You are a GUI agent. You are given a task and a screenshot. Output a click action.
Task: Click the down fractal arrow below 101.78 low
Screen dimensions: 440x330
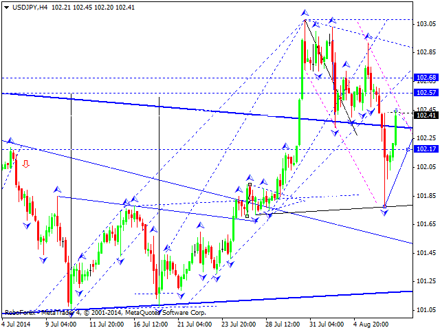[x=384, y=212]
